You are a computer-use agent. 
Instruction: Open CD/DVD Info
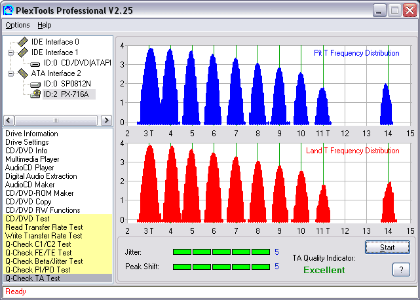(26, 151)
